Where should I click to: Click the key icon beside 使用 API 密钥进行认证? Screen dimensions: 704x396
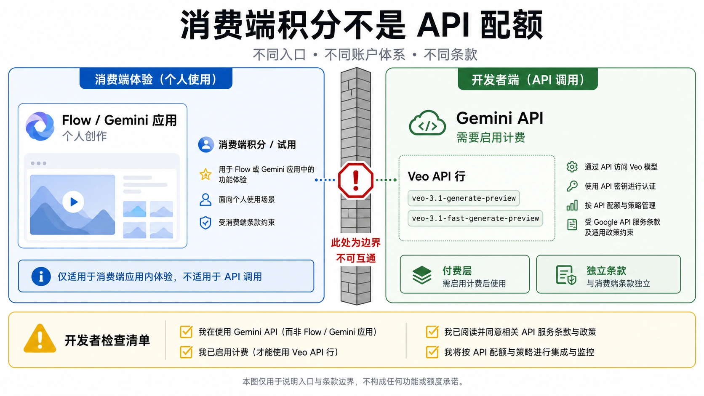tap(572, 186)
